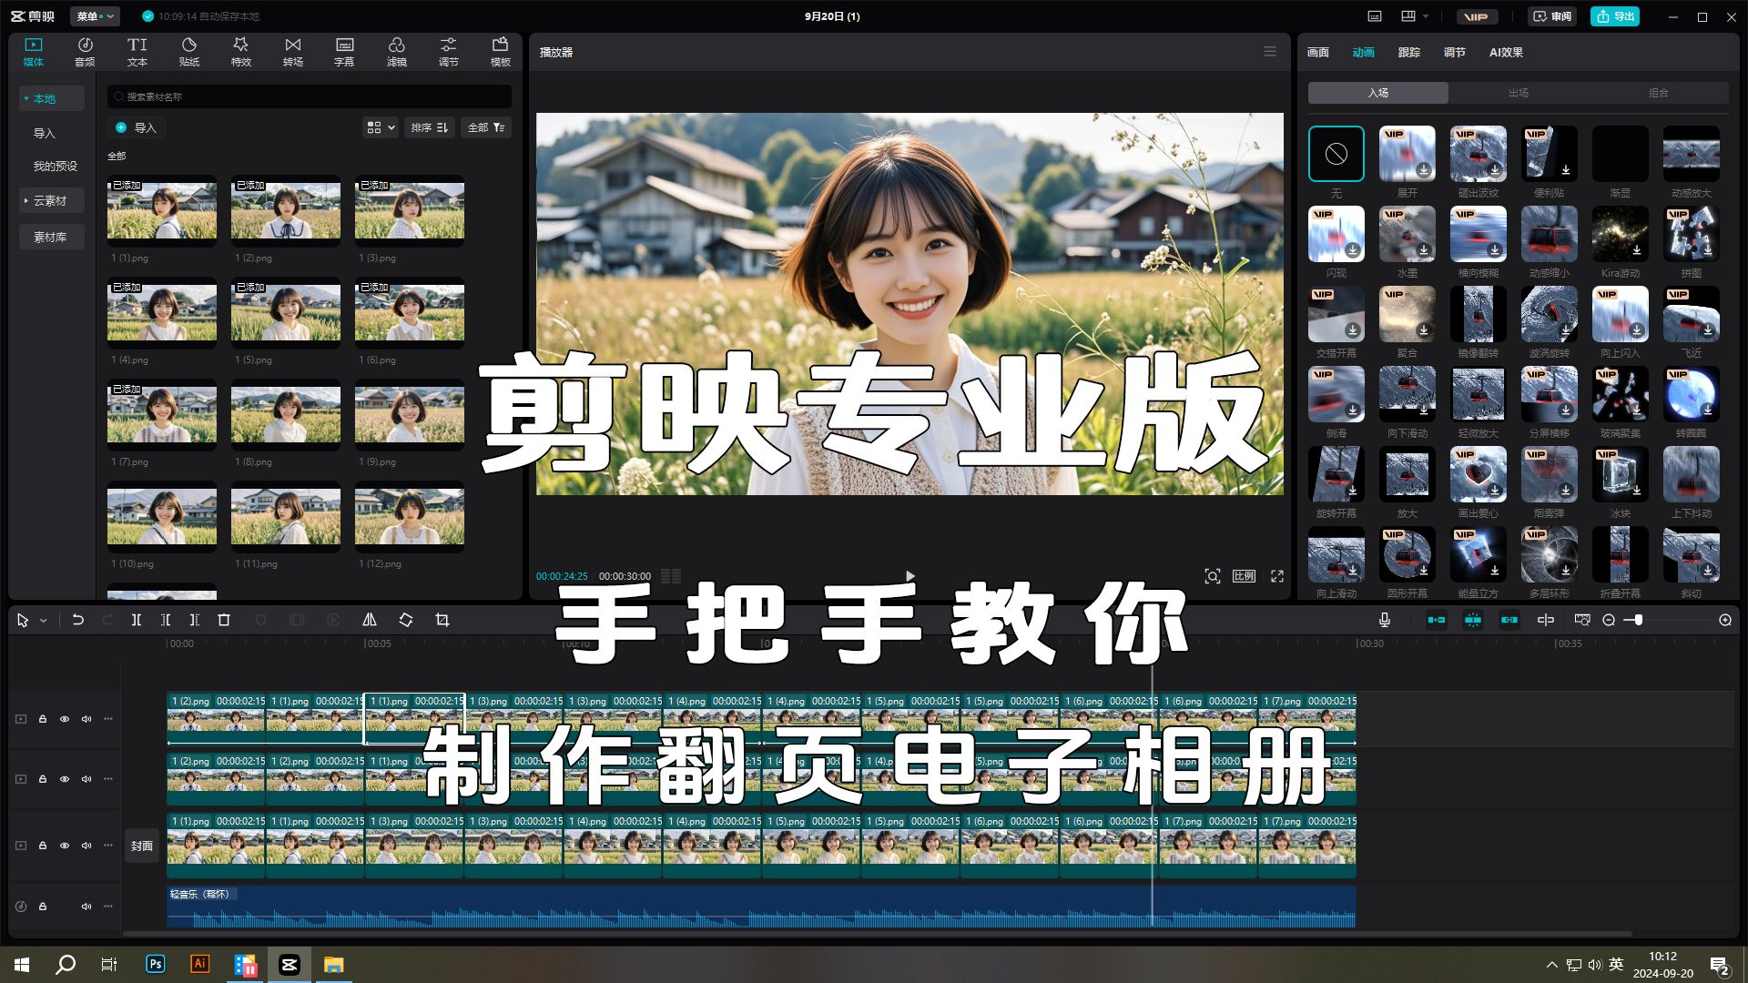
Task: Click the microphone record icon
Action: 1385,620
